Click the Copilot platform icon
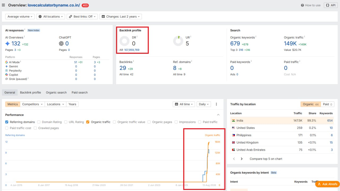The width and height of the screenshot is (340, 191). (7, 75)
